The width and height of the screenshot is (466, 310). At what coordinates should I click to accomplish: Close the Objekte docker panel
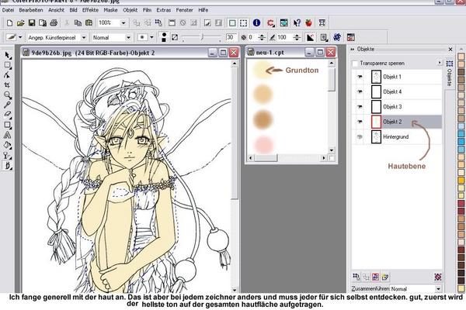(450, 50)
